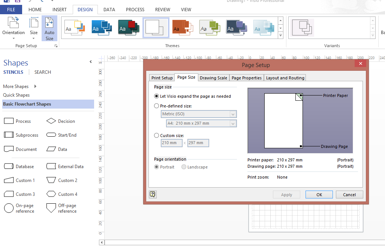Click the Help icon in Page Setup dialog

tap(153, 194)
